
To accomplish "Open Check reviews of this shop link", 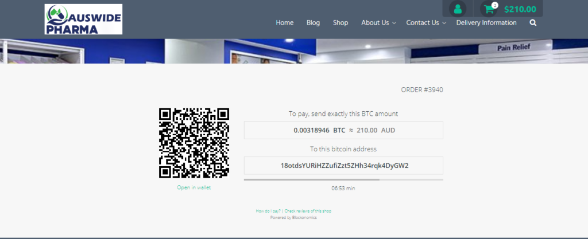I will [x=308, y=211].
